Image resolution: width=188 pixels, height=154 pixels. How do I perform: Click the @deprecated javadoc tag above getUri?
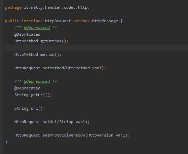(x=37, y=81)
